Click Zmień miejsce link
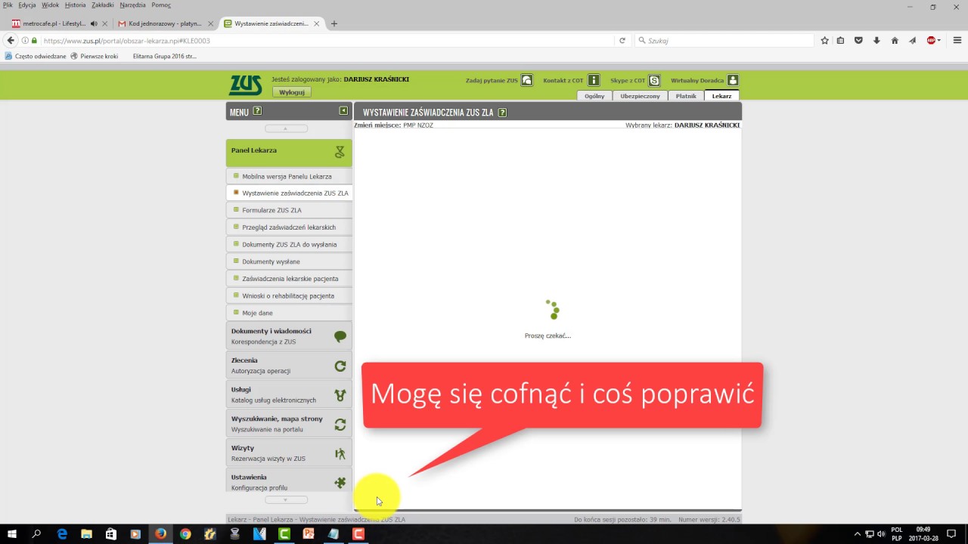Viewport: 968px width, 544px height. [377, 125]
